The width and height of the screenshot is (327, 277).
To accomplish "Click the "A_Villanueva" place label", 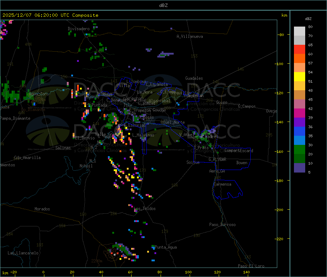I will (190, 36).
